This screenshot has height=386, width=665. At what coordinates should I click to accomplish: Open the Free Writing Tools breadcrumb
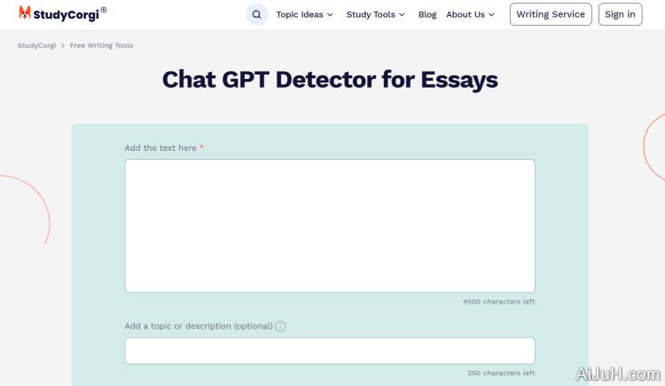click(101, 45)
